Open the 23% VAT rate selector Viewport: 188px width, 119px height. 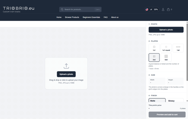point(156,9)
